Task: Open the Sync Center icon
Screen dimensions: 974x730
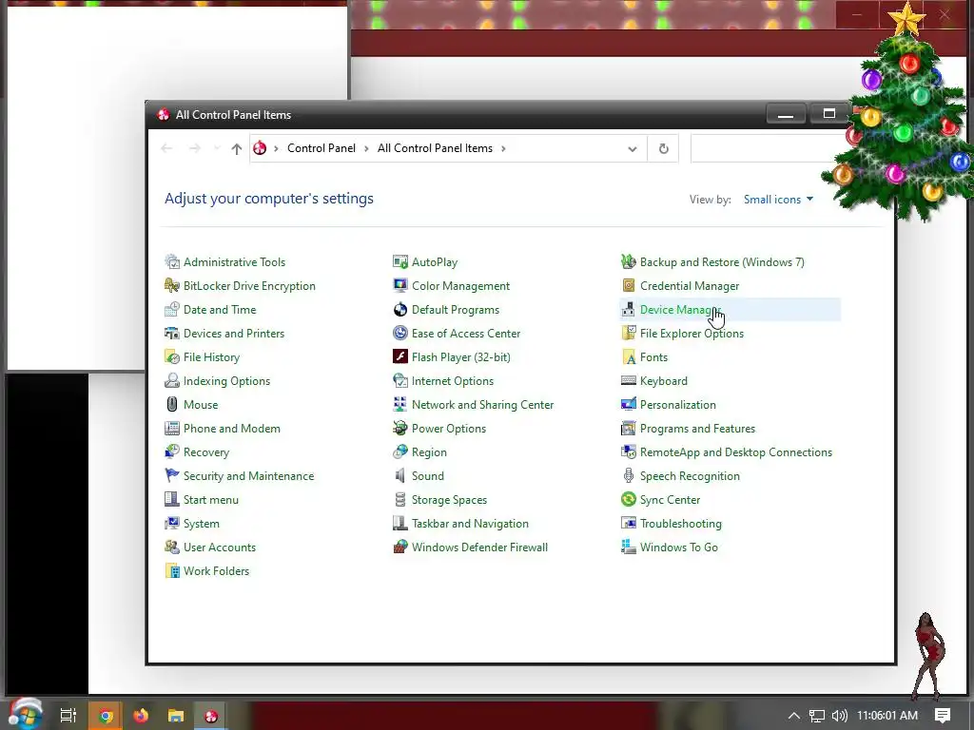Action: [629, 500]
